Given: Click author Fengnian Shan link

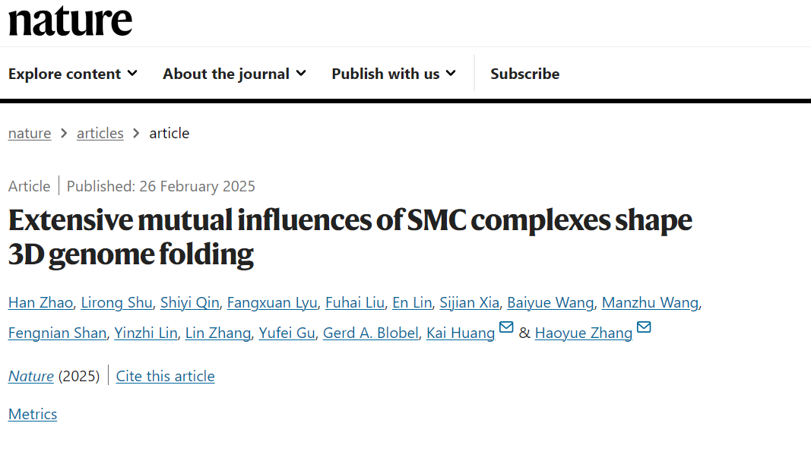Looking at the screenshot, I should [x=58, y=333].
